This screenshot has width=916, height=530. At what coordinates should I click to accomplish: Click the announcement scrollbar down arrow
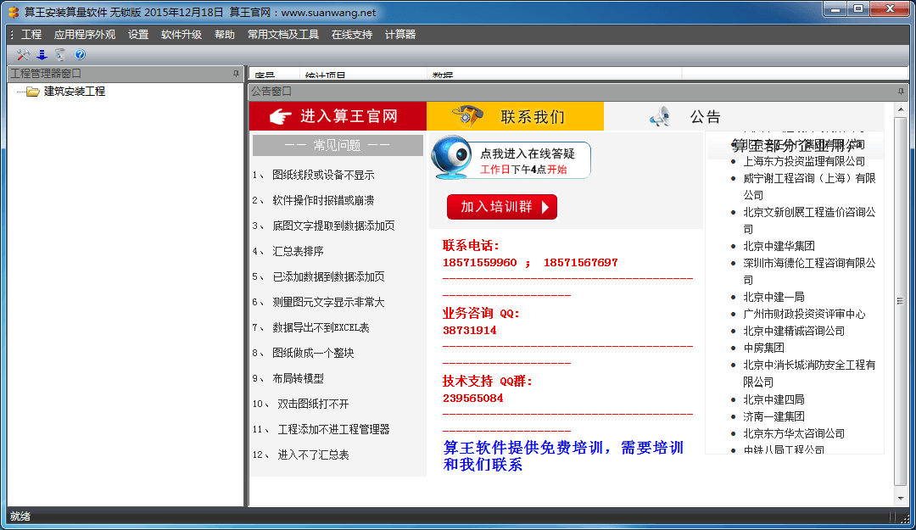coord(900,499)
